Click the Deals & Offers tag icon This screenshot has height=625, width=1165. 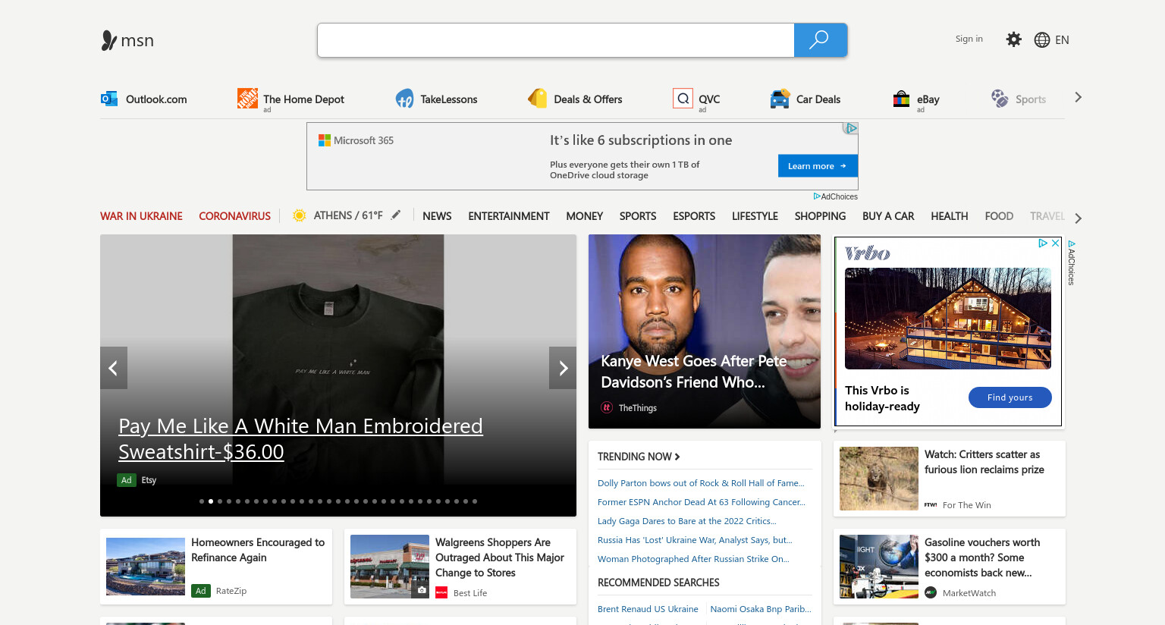pyautogui.click(x=538, y=99)
